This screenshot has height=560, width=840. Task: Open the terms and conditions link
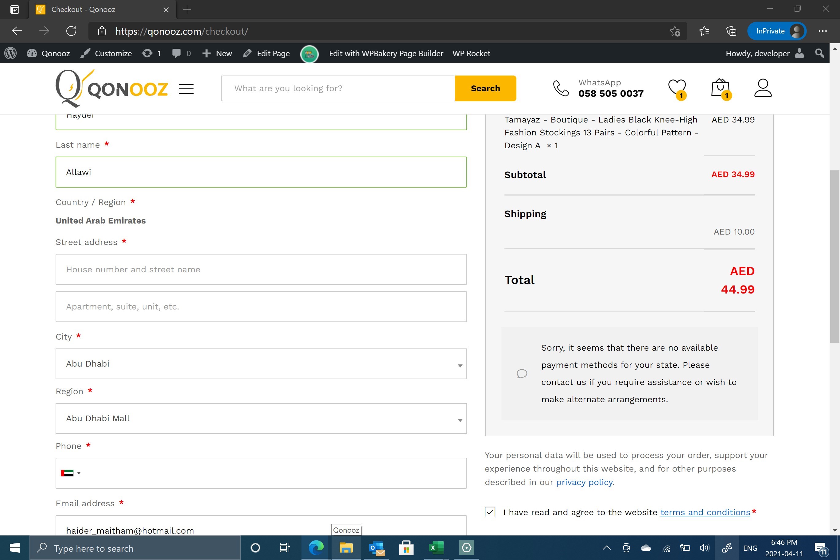(x=705, y=512)
